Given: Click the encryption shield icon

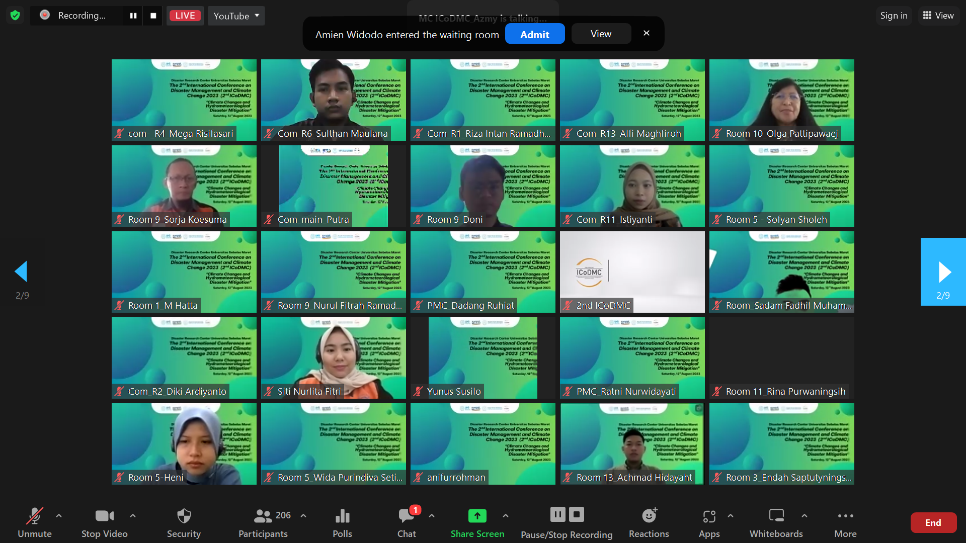Looking at the screenshot, I should [15, 16].
